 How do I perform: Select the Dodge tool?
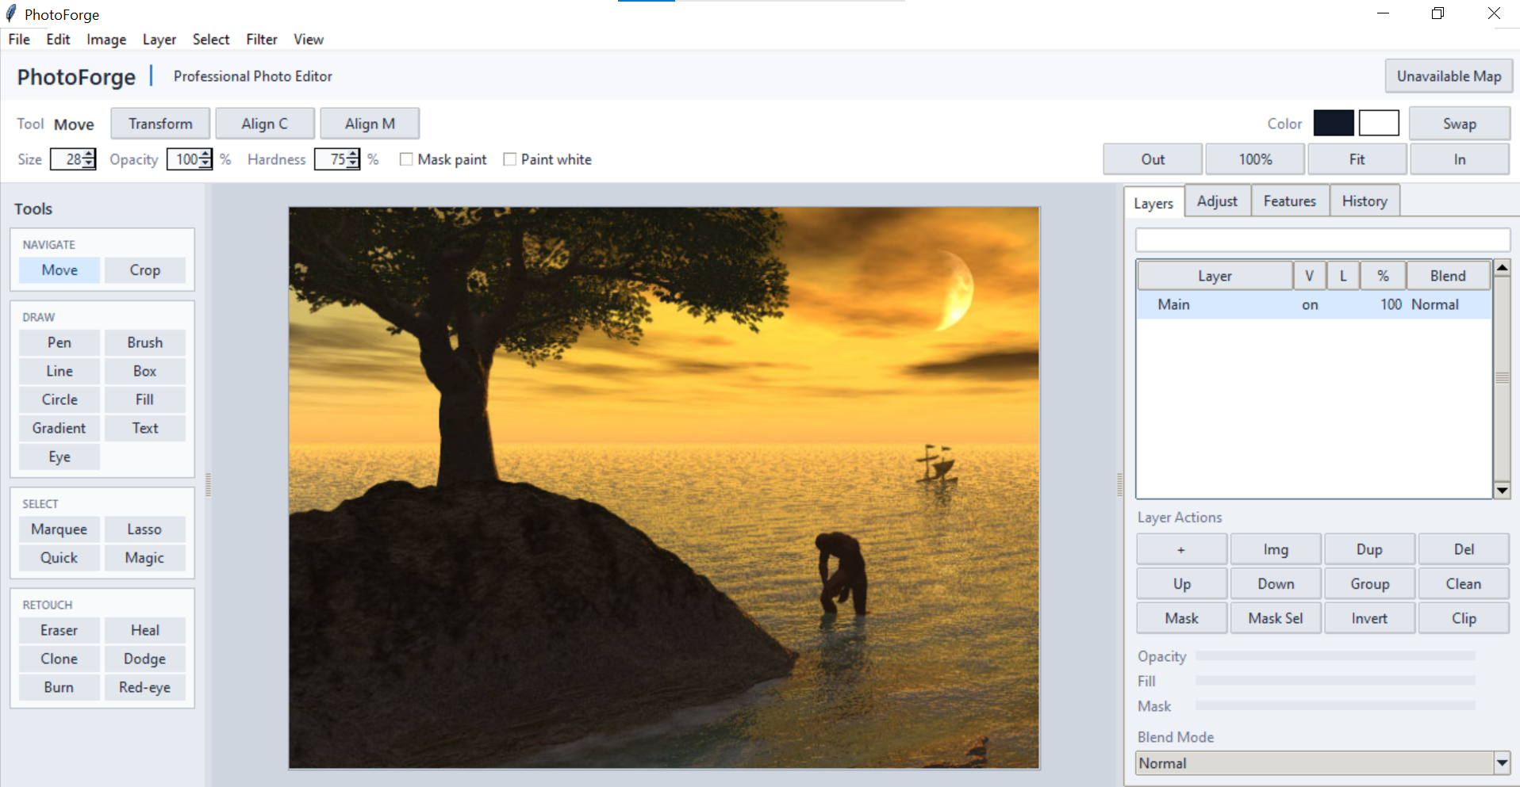point(145,659)
